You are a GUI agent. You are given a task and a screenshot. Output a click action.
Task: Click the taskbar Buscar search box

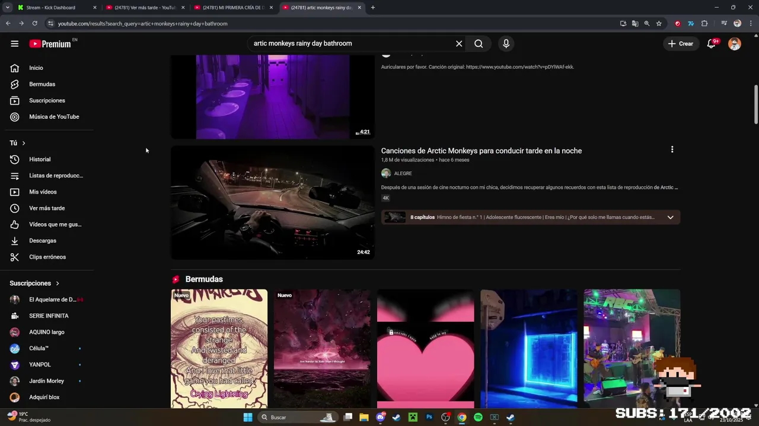tap(298, 417)
